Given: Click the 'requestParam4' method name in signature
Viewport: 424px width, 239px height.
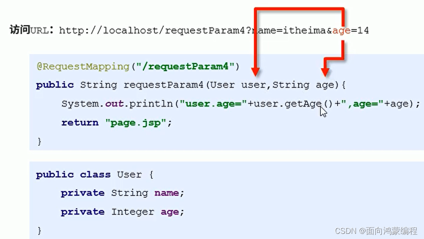Looking at the screenshot, I should pyautogui.click(x=163, y=85).
